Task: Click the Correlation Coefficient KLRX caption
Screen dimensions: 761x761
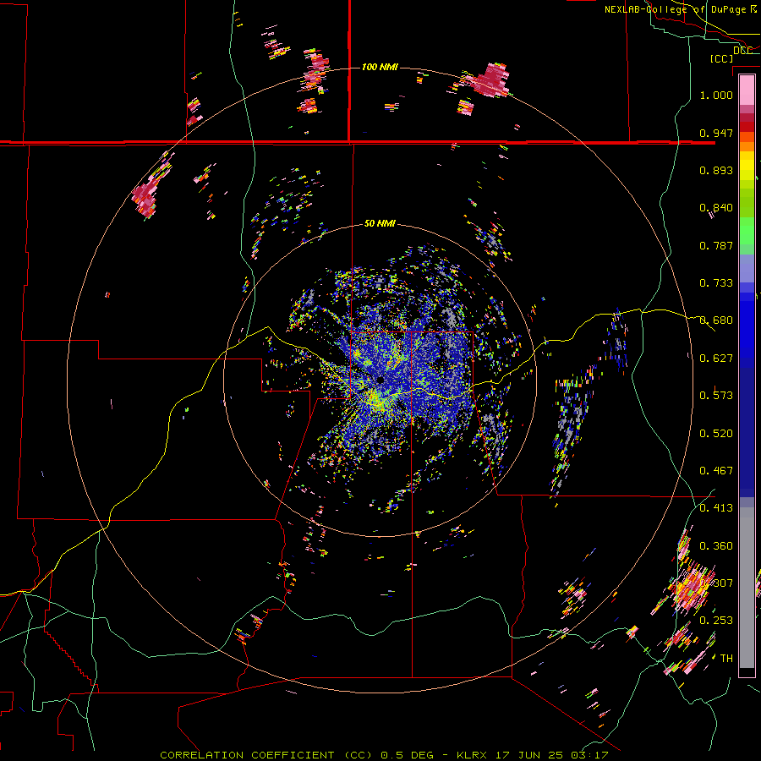Action: [x=384, y=755]
